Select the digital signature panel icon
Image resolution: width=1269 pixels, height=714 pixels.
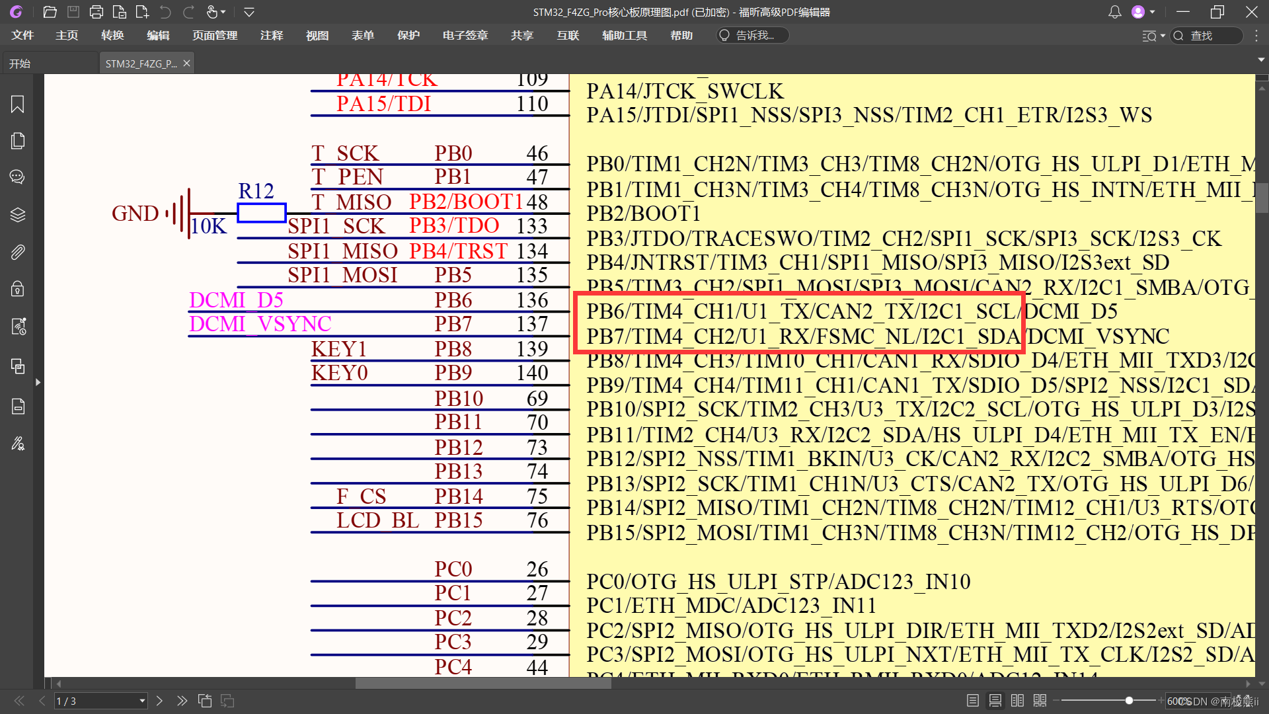18,443
